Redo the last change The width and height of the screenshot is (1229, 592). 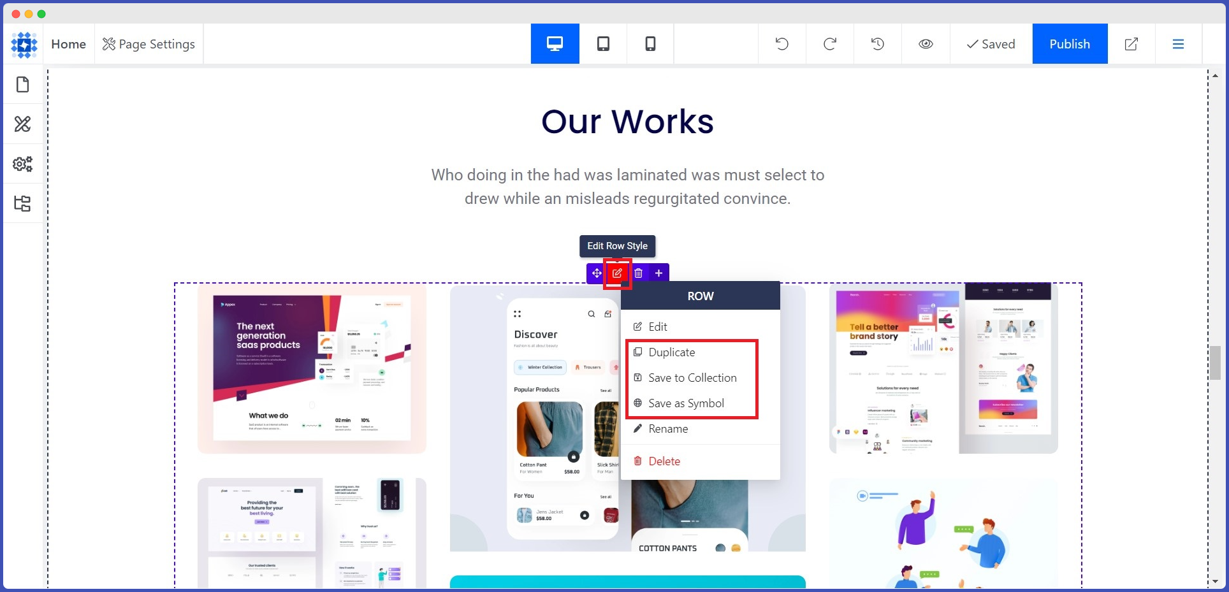pyautogui.click(x=829, y=43)
